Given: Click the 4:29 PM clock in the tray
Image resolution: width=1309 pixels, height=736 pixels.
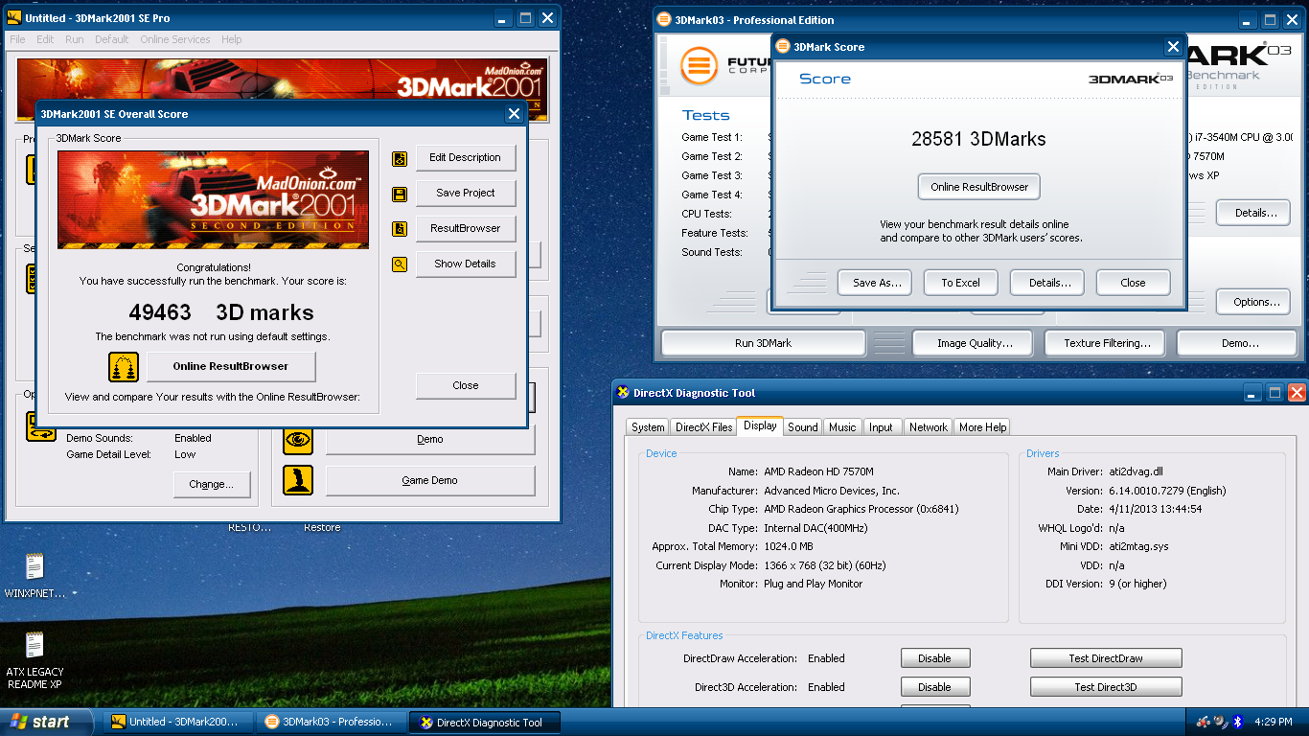Looking at the screenshot, I should coord(1273,722).
